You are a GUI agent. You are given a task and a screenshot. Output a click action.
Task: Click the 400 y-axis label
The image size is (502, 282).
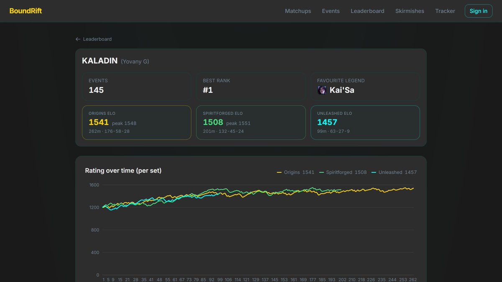95,252
